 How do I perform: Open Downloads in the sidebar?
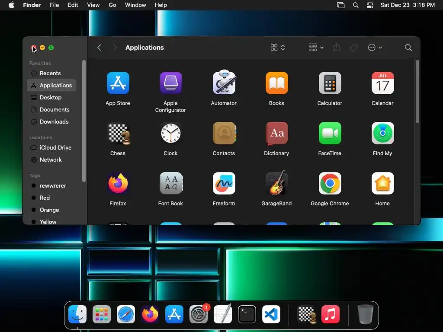tap(51, 121)
